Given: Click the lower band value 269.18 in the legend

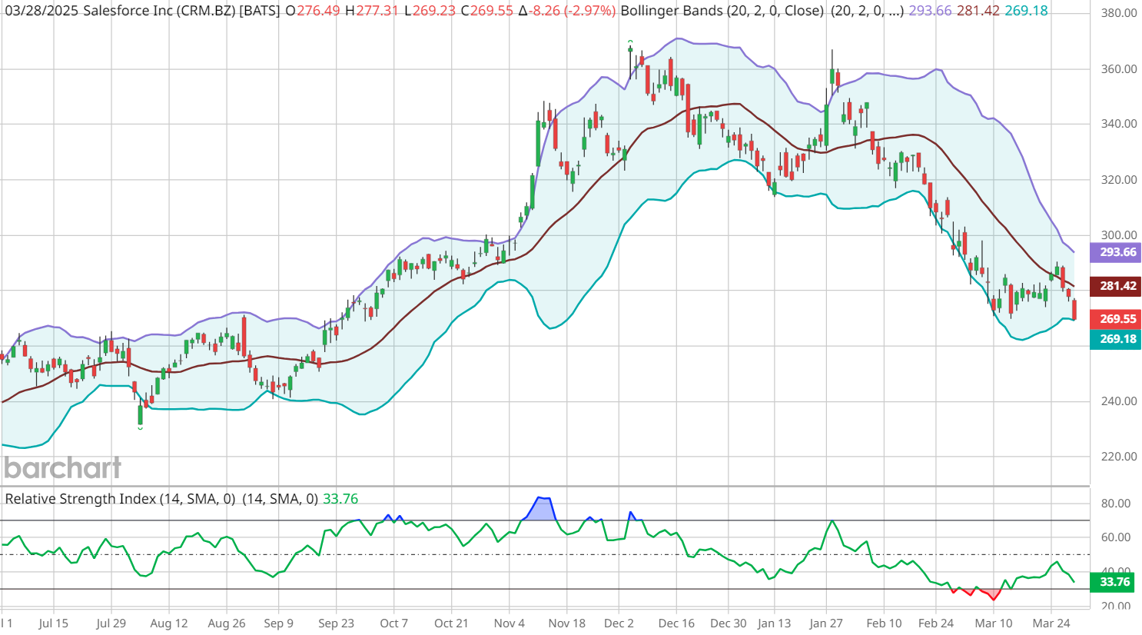Looking at the screenshot, I should 1026,12.
